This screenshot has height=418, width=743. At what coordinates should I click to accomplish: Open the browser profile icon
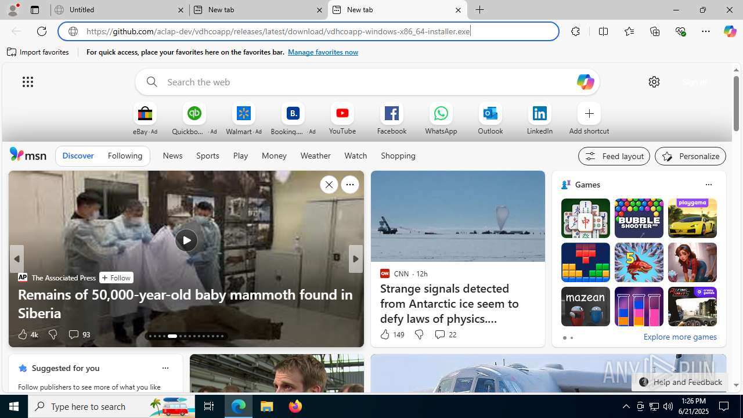13,10
